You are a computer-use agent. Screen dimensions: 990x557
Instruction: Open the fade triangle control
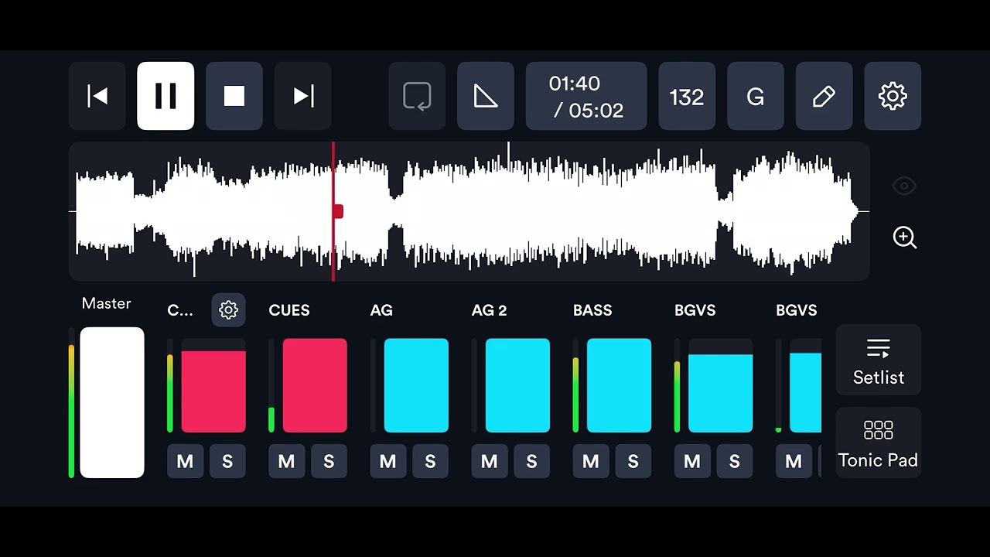pos(486,96)
